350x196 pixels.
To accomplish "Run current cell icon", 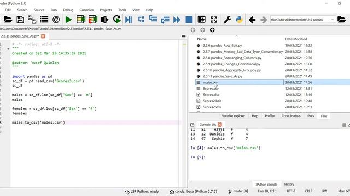I will click(81, 20).
